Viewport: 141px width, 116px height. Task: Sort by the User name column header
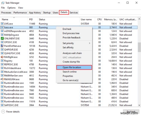[87, 20]
